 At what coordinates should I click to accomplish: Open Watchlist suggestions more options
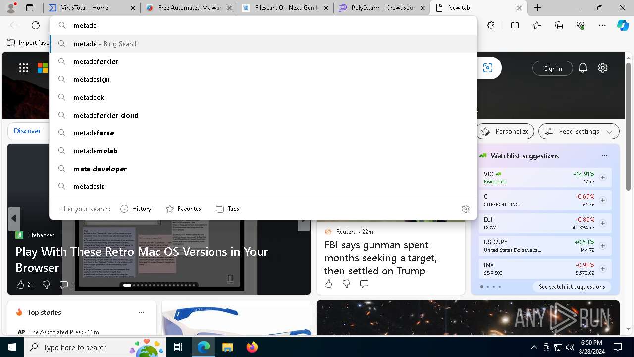[x=604, y=156]
